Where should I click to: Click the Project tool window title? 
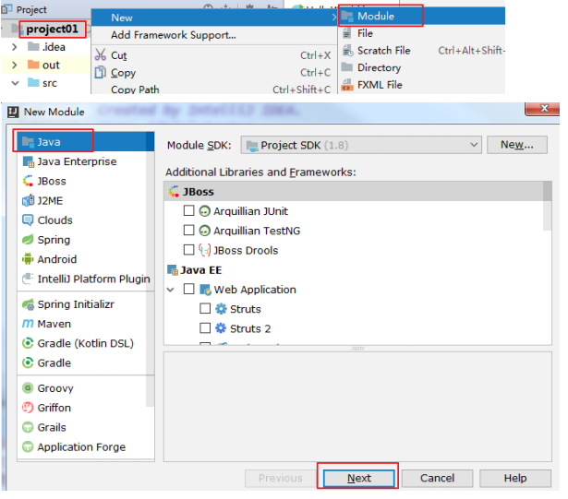pyautogui.click(x=31, y=10)
